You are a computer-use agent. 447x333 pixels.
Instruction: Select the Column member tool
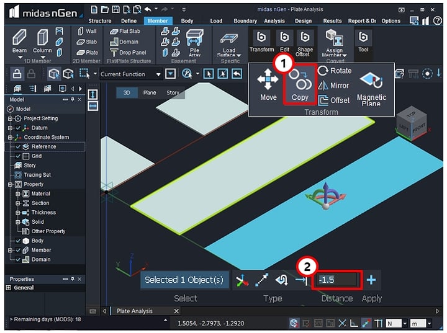click(x=42, y=41)
